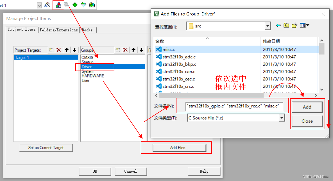Select System group
This screenshot has width=333, height=181.
tap(87, 71)
